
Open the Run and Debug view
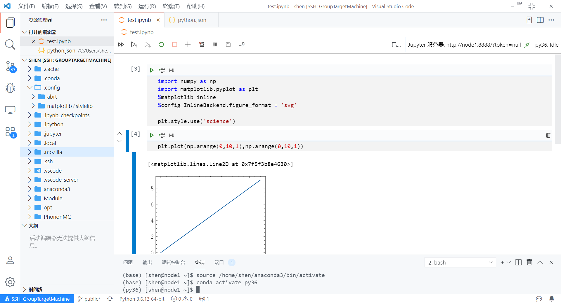[x=10, y=88]
